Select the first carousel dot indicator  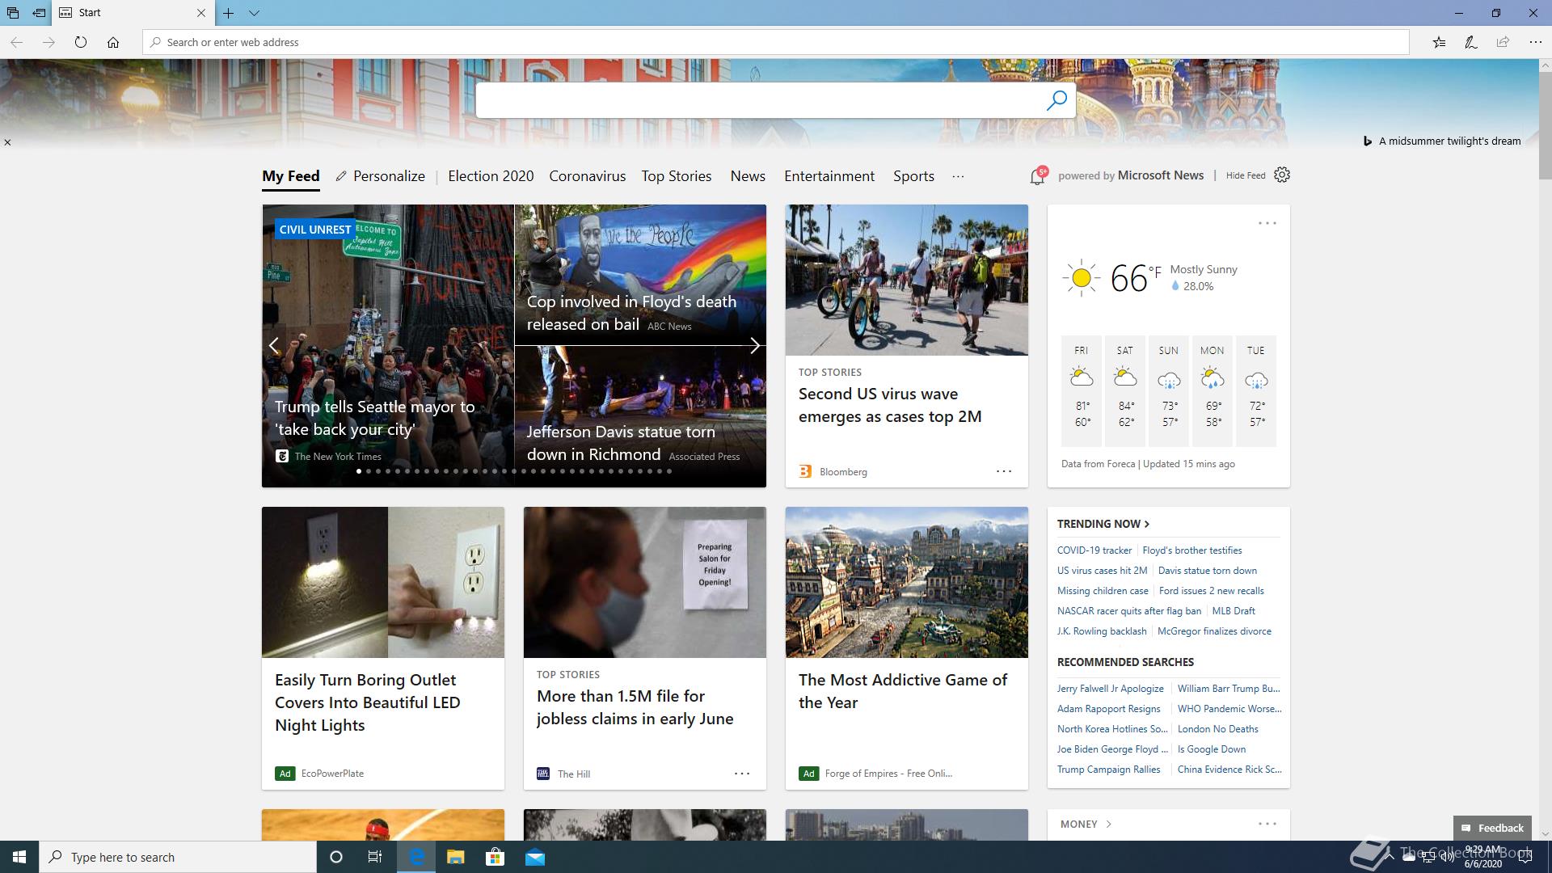(x=359, y=471)
